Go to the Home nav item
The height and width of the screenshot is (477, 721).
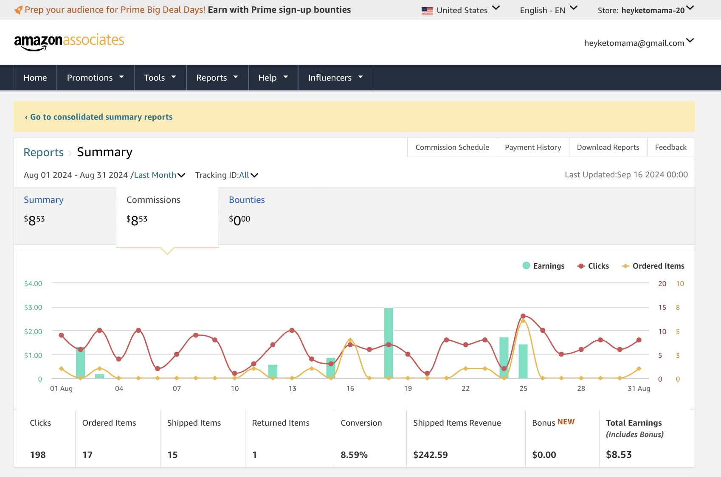pyautogui.click(x=35, y=78)
